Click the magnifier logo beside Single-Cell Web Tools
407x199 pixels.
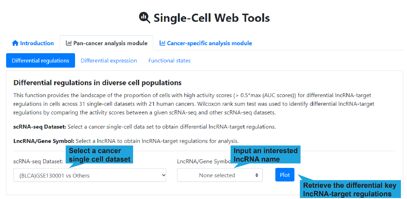(x=144, y=18)
